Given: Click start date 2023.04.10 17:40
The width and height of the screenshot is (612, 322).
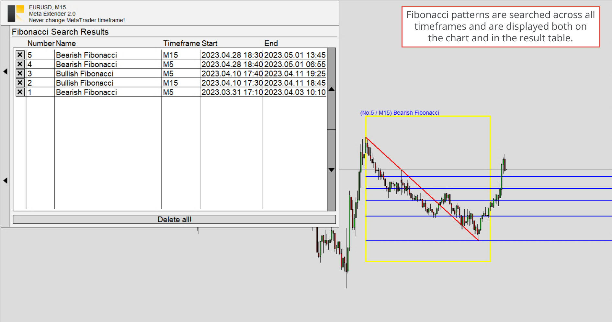Looking at the screenshot, I should [232, 74].
